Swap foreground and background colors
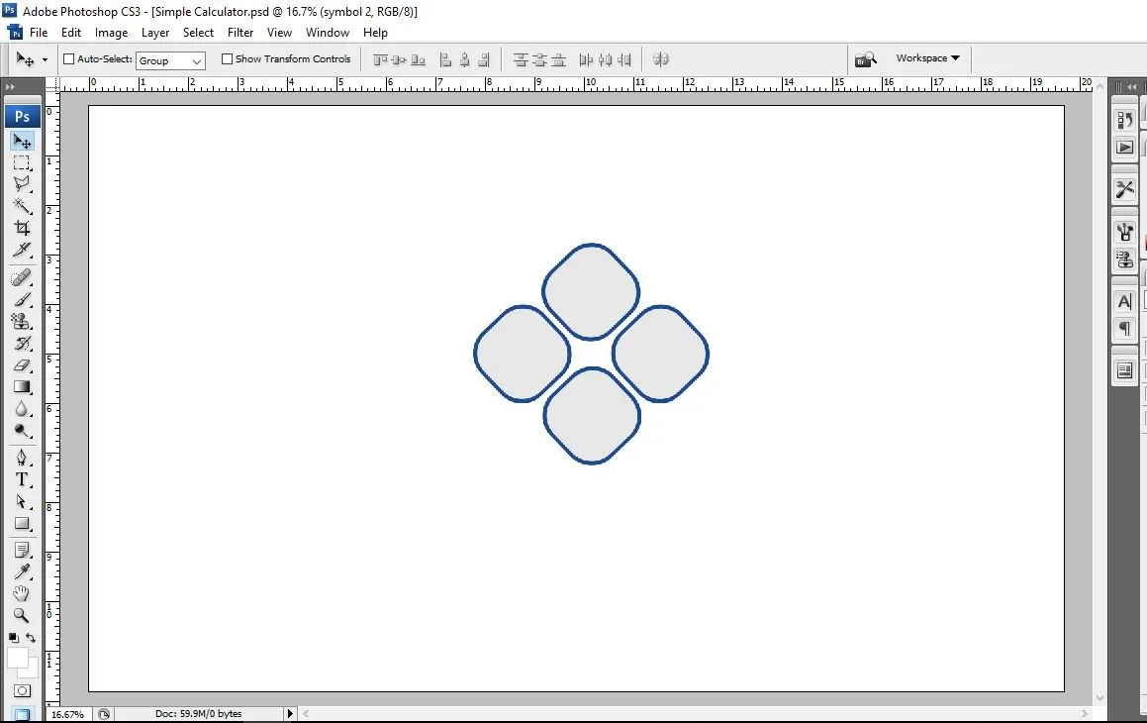Screen dimensions: 1147x723 pyautogui.click(x=31, y=638)
